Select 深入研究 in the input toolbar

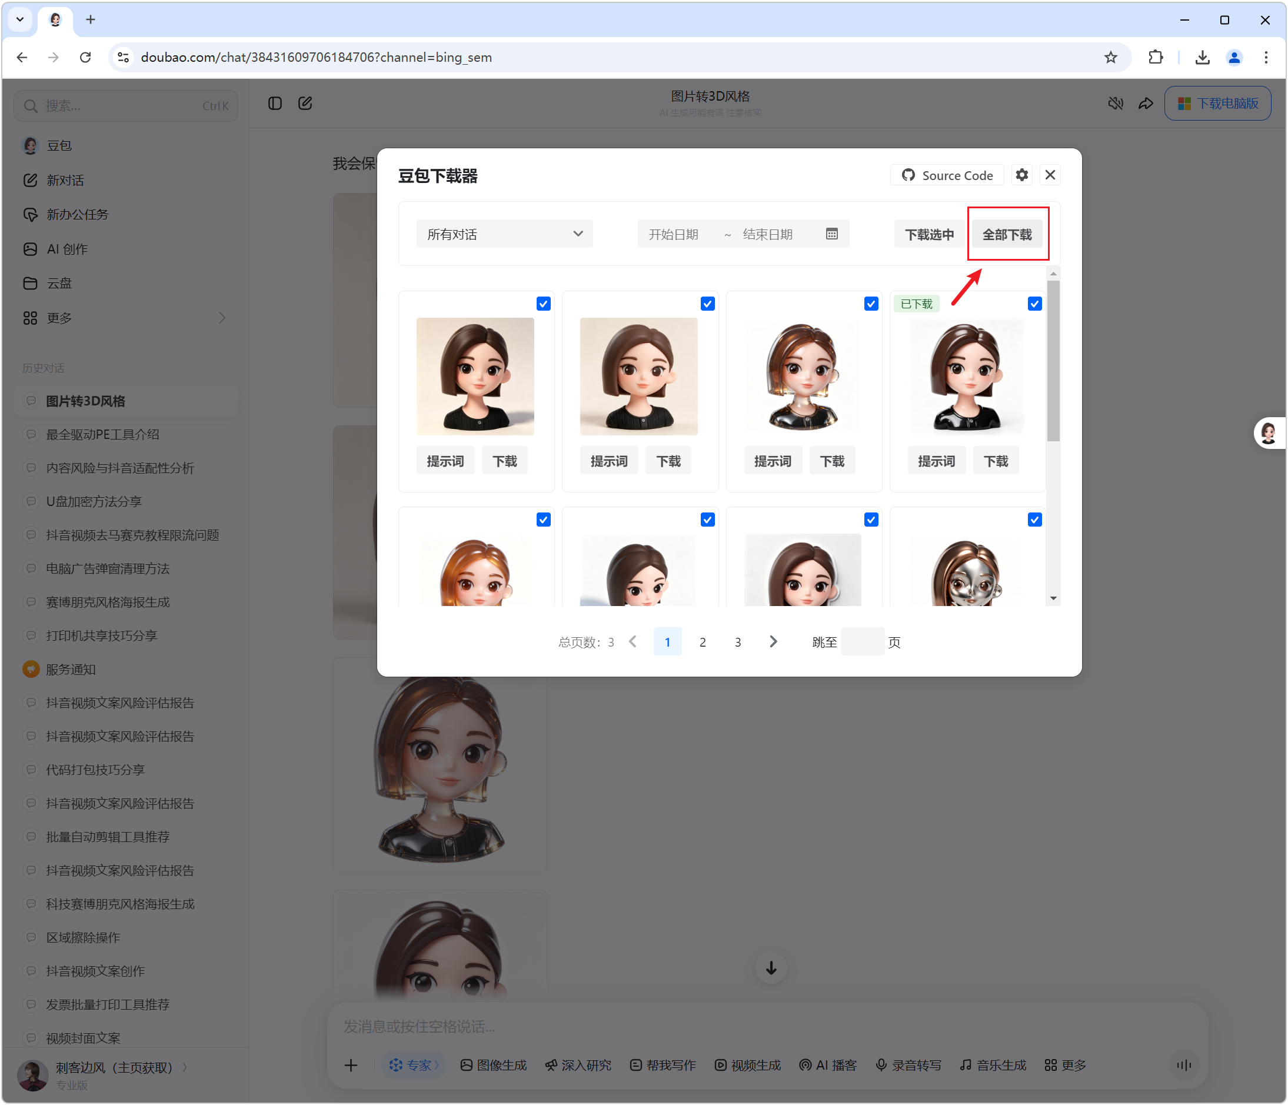[578, 1065]
